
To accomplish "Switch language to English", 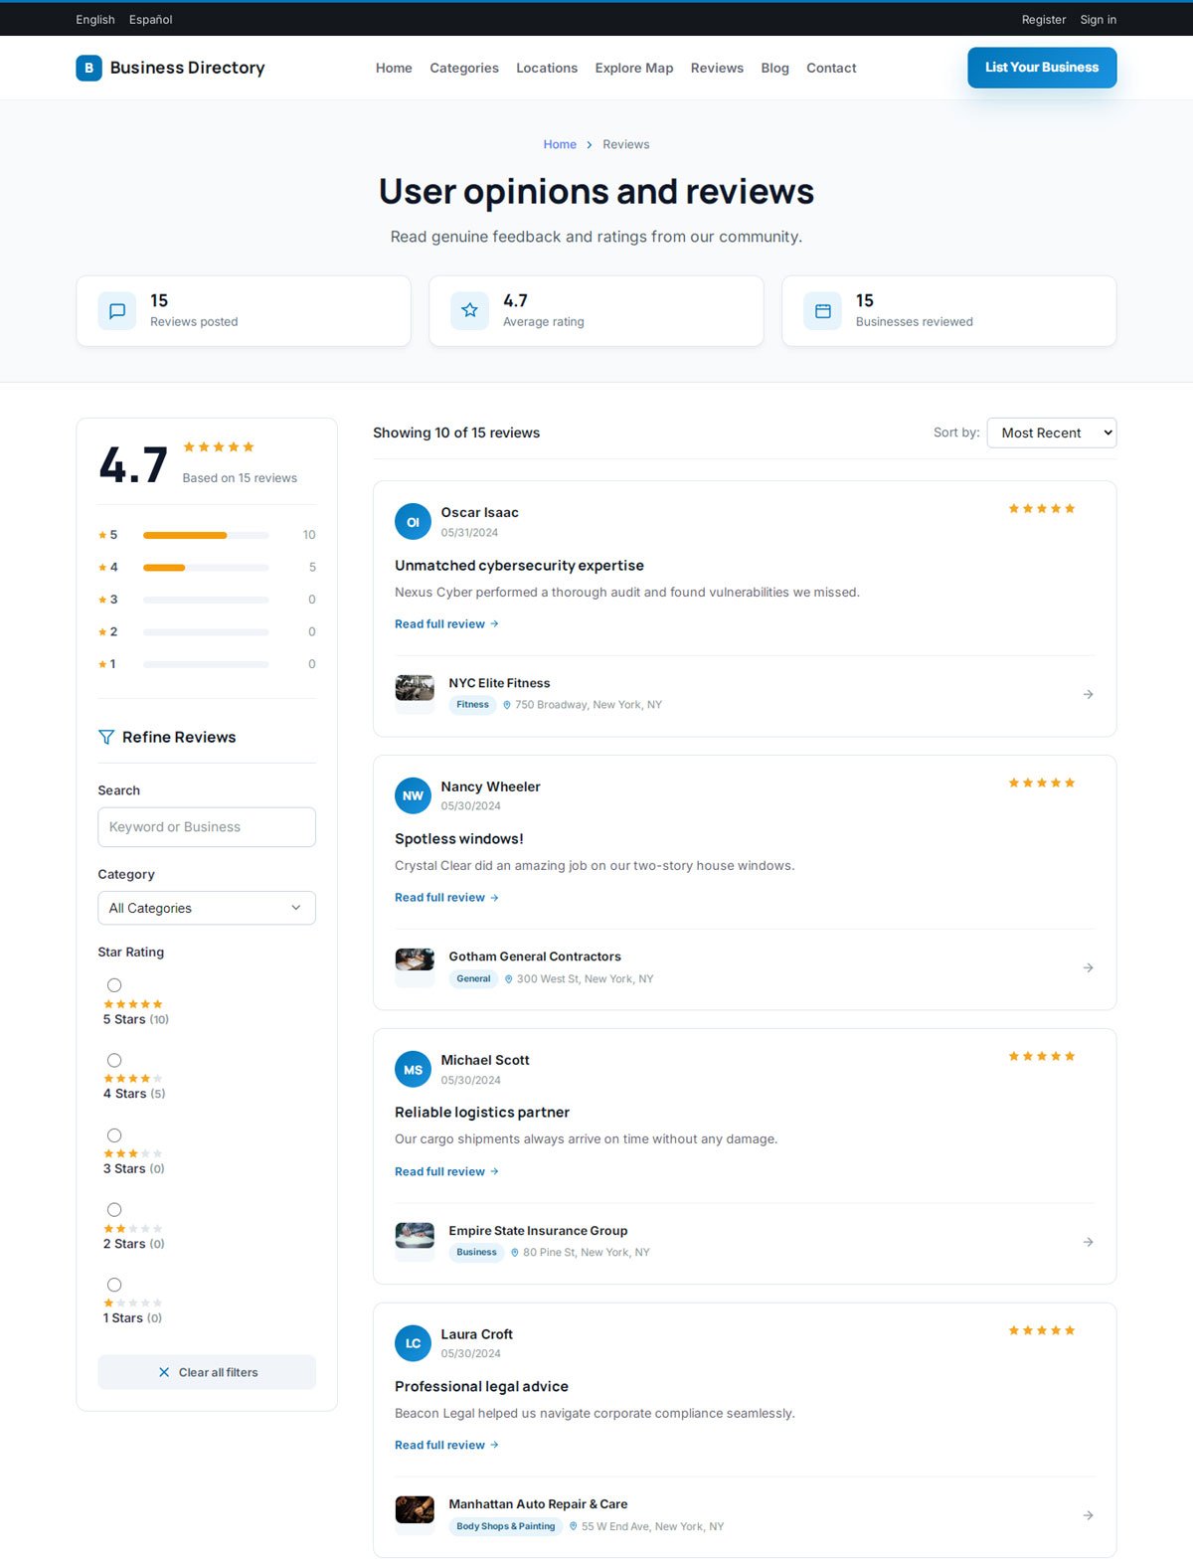I will click(x=95, y=20).
